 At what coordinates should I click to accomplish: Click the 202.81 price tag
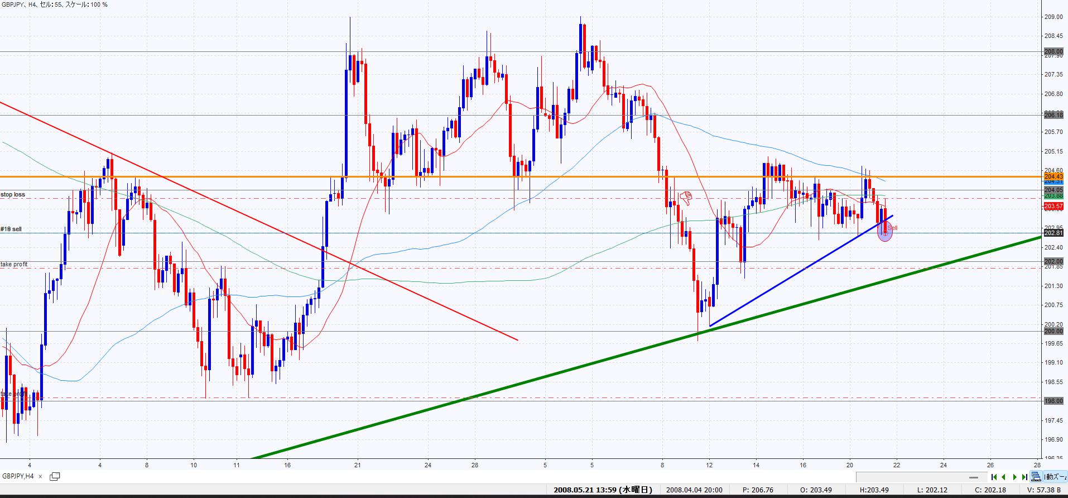[1053, 233]
